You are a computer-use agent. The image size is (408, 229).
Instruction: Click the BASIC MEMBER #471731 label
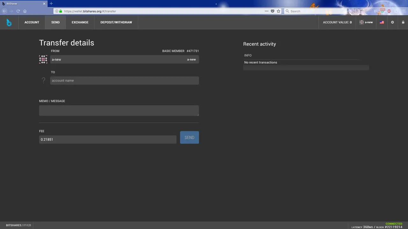coord(180,51)
